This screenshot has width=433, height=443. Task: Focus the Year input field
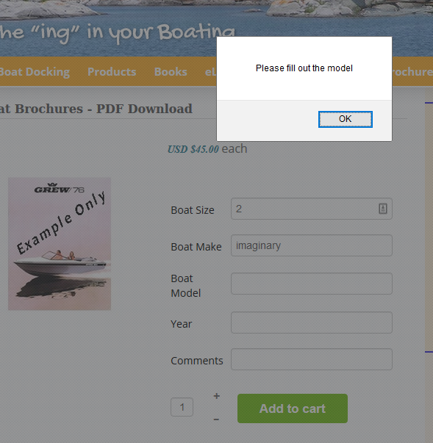(312, 323)
